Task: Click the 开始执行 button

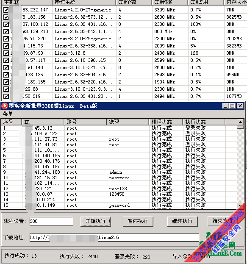Action: [x=95, y=221]
